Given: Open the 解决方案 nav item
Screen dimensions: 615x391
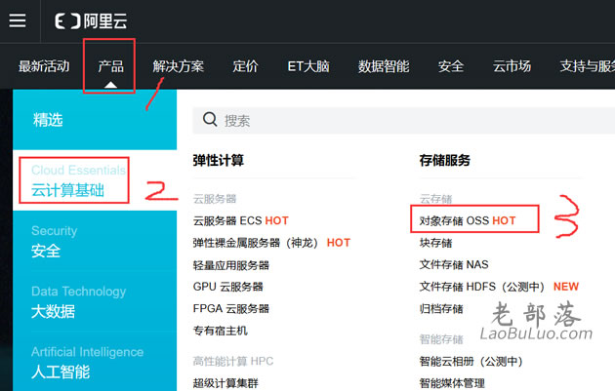Looking at the screenshot, I should pos(179,66).
